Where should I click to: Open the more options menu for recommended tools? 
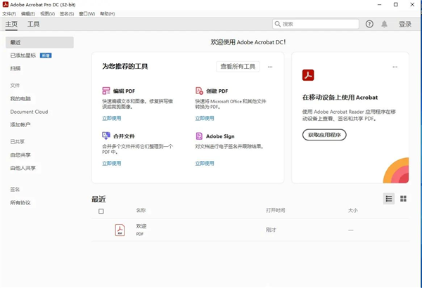270,67
